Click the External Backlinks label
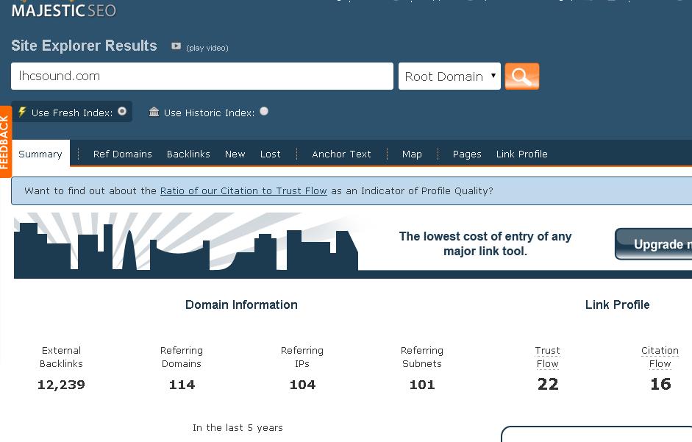 click(61, 357)
